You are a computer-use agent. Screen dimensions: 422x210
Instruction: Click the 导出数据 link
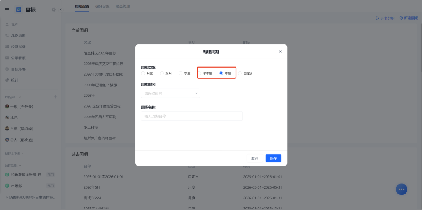(385, 18)
